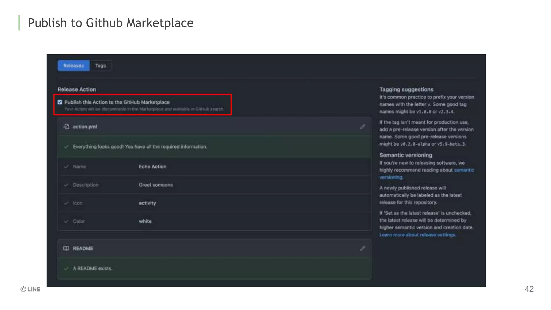The image size is (551, 310).
Task: Click the README book icon
Action: click(66, 248)
